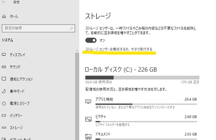Viewport: 216px width, 140px height.
Task: Click the ディスプレイ monitor icon
Action: tap(4, 55)
